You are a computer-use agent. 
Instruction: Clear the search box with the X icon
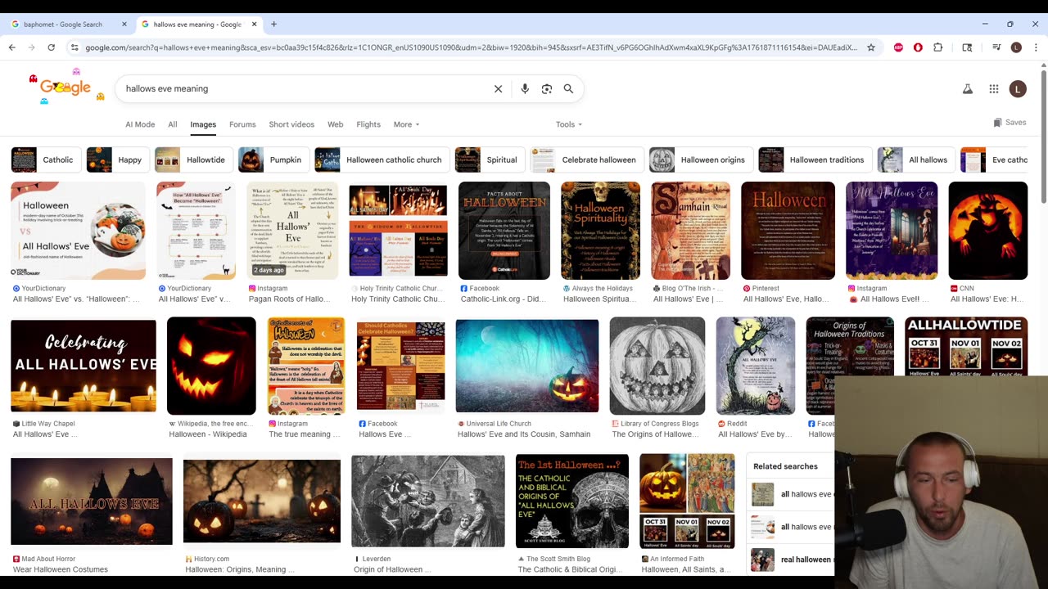point(498,88)
